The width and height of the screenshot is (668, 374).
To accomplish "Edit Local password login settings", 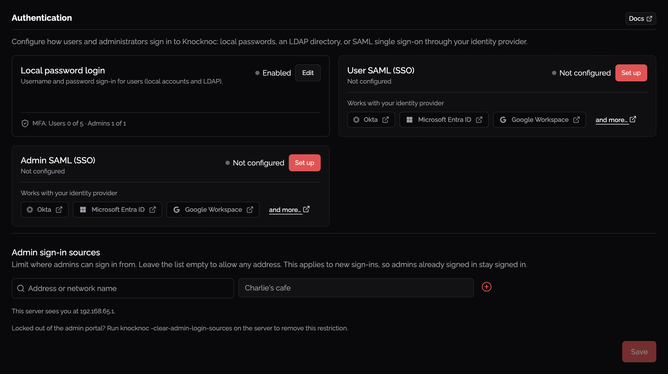I will point(308,73).
